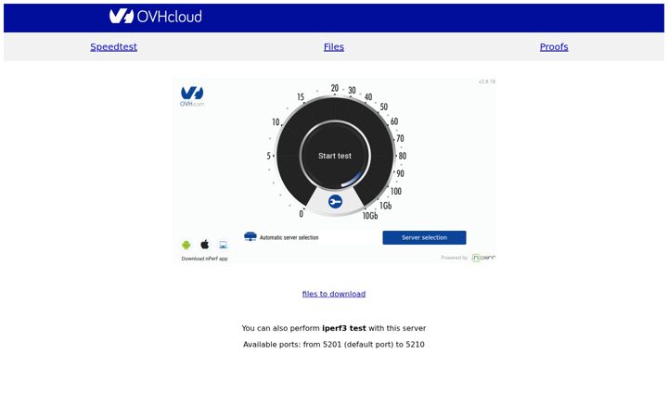
Task: Click the 1Gb mark on the gauge
Action: point(386,206)
